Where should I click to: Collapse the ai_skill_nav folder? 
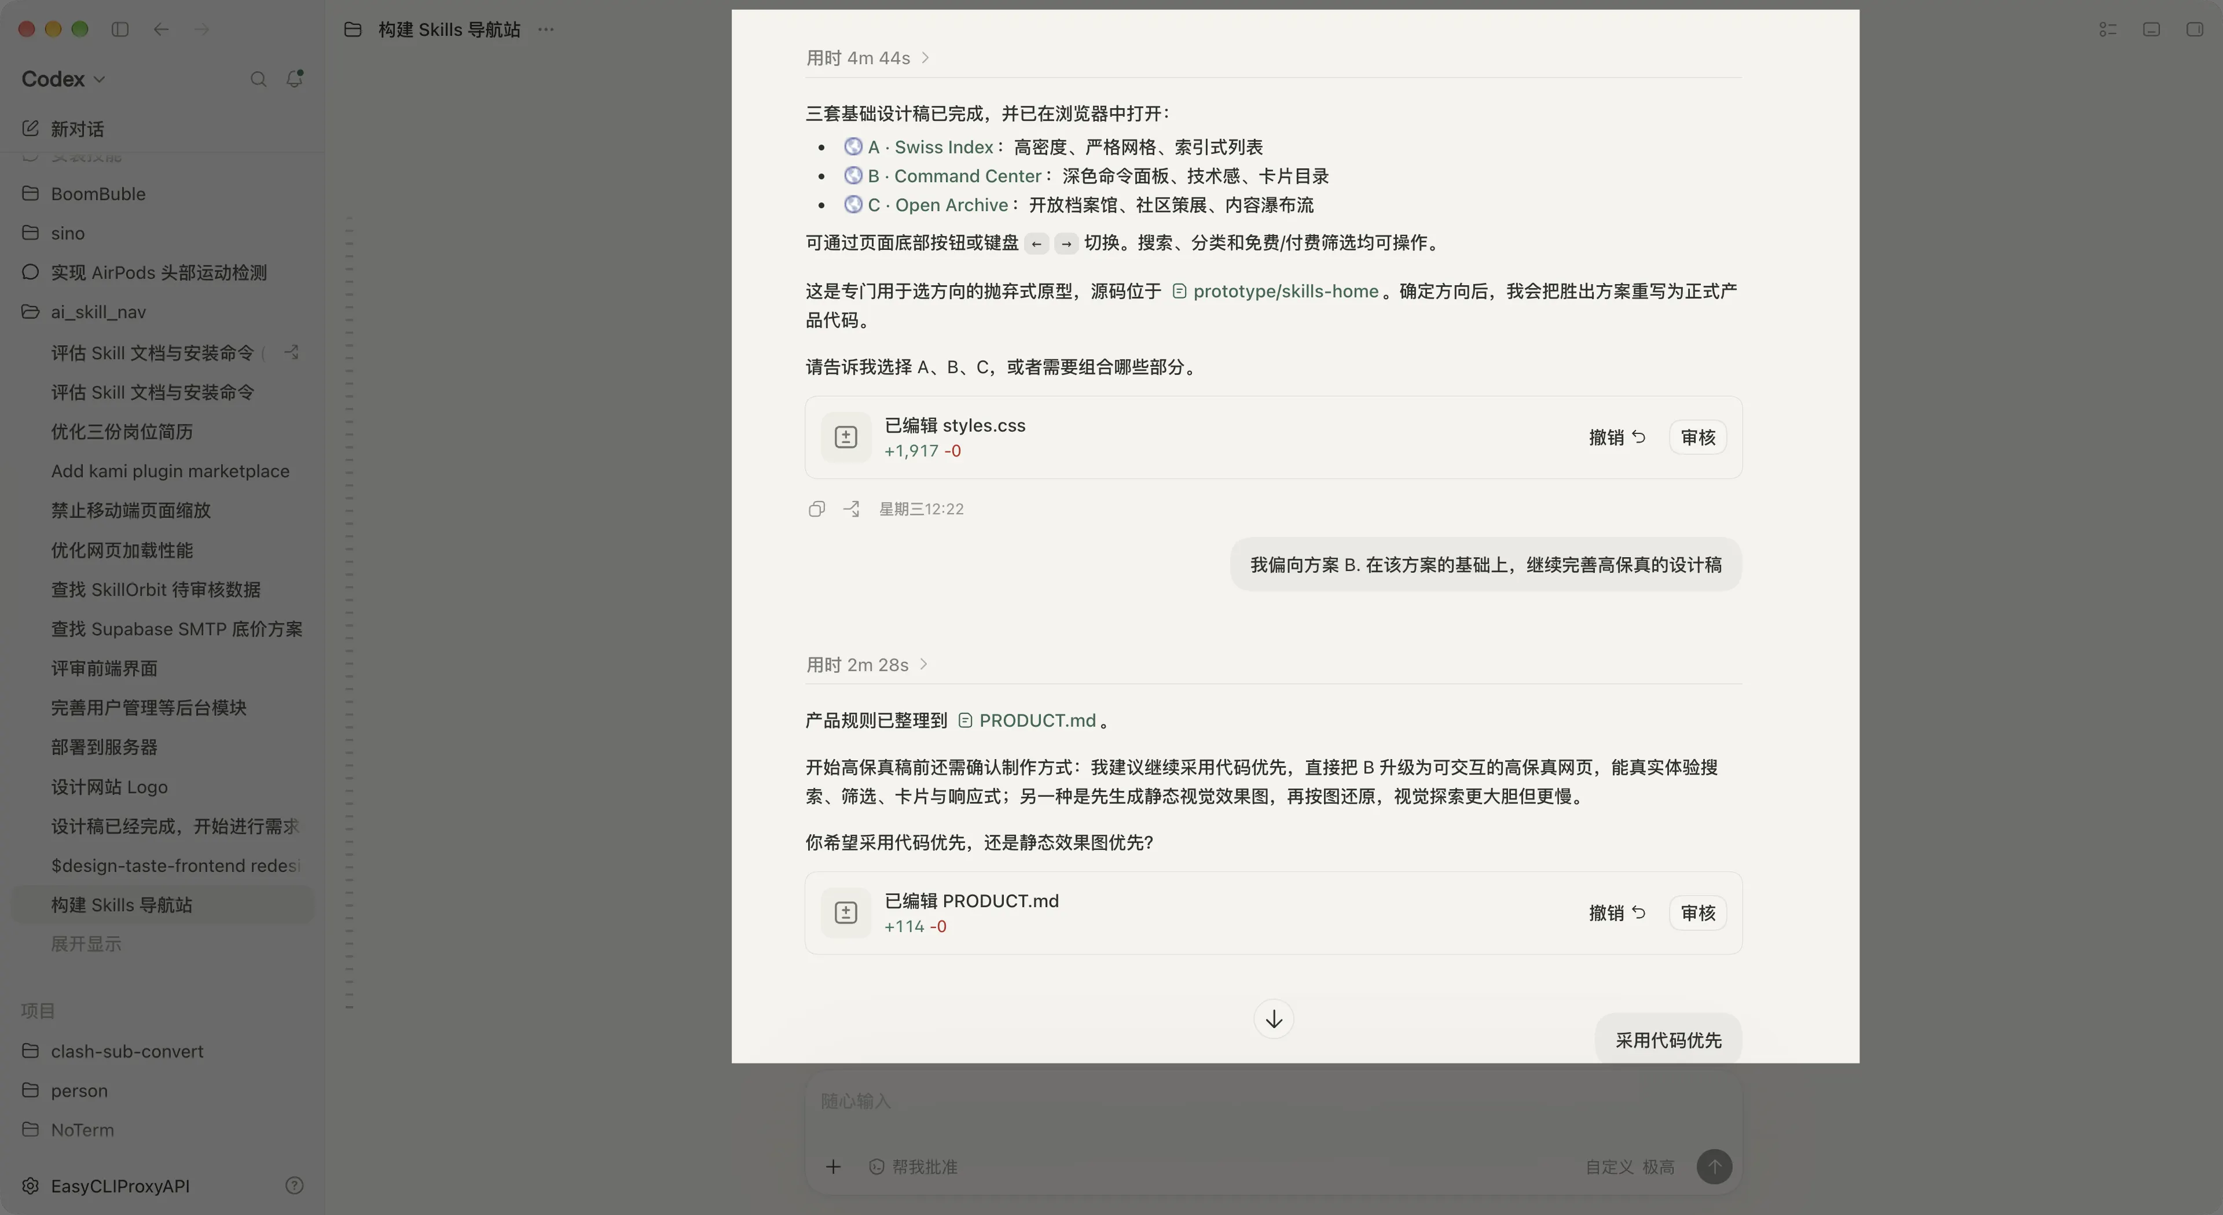pos(164,312)
